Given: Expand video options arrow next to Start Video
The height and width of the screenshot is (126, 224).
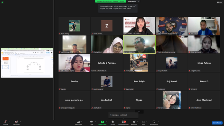Looking at the screenshot, I should click(x=20, y=122).
